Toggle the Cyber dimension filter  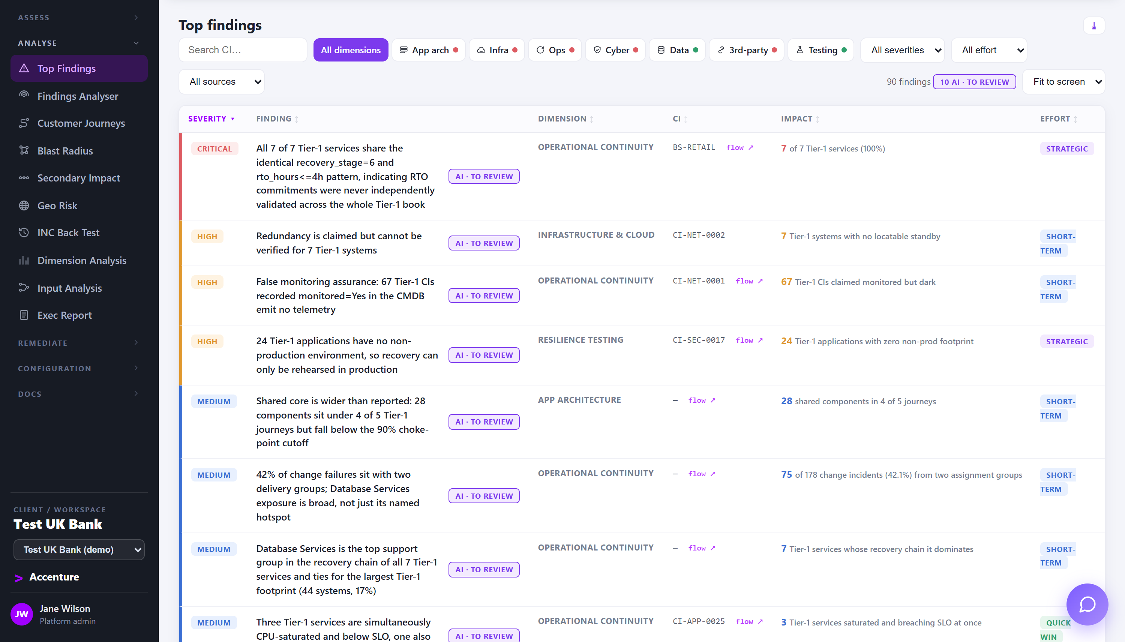pos(615,50)
